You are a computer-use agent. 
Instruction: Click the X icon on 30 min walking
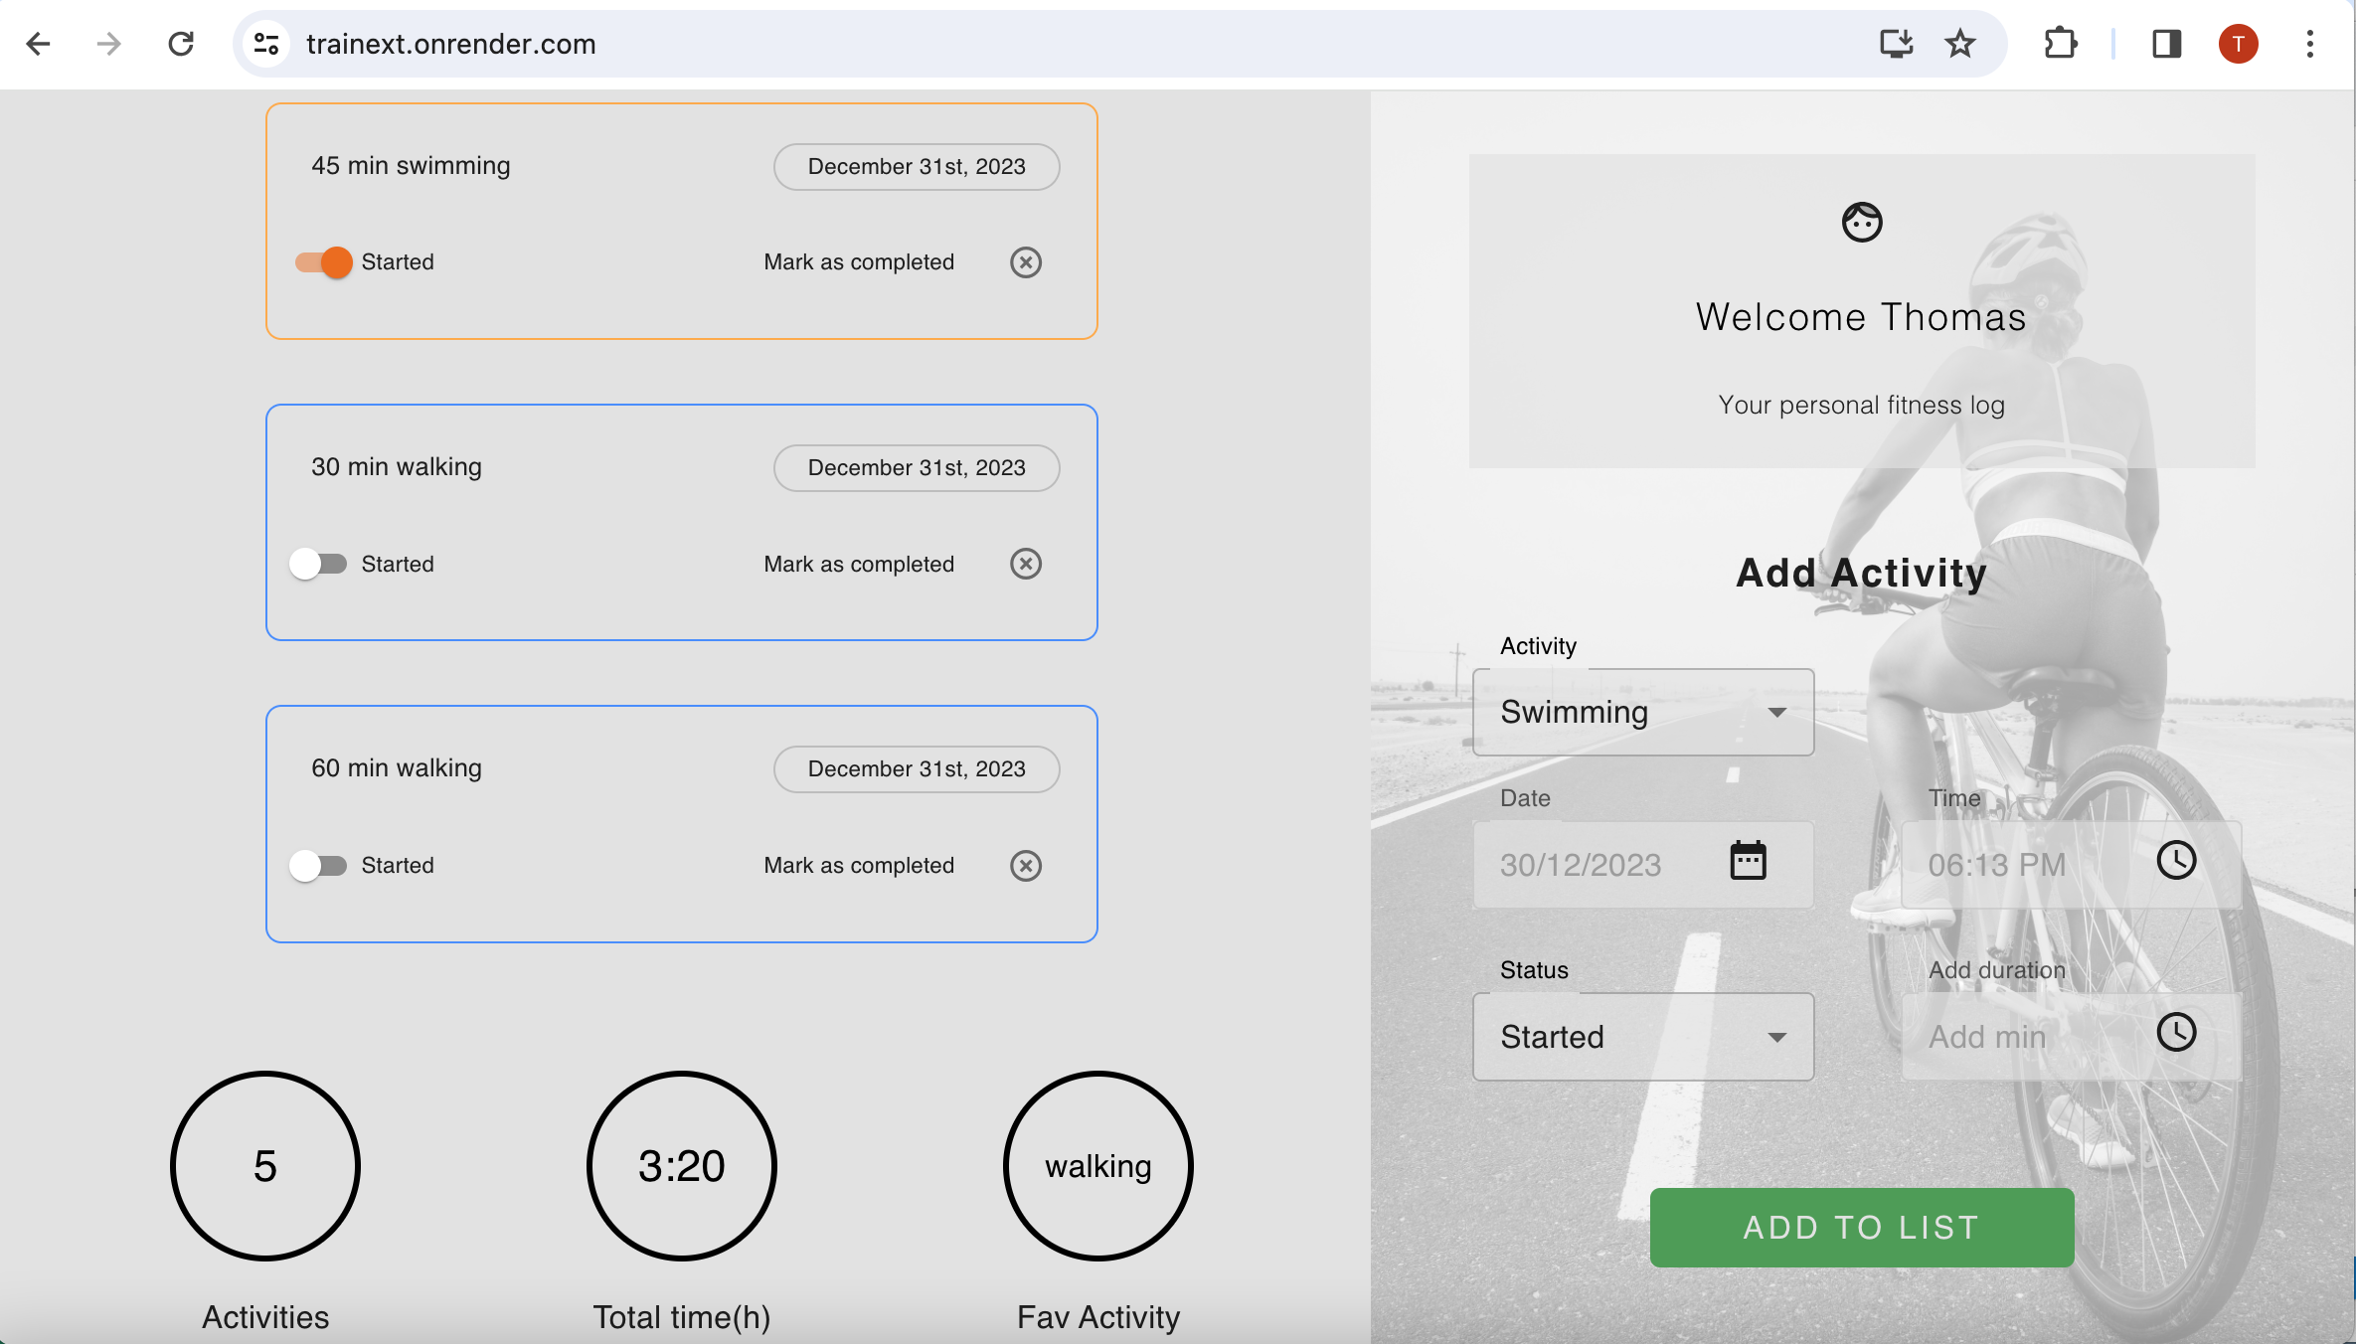[x=1026, y=563]
